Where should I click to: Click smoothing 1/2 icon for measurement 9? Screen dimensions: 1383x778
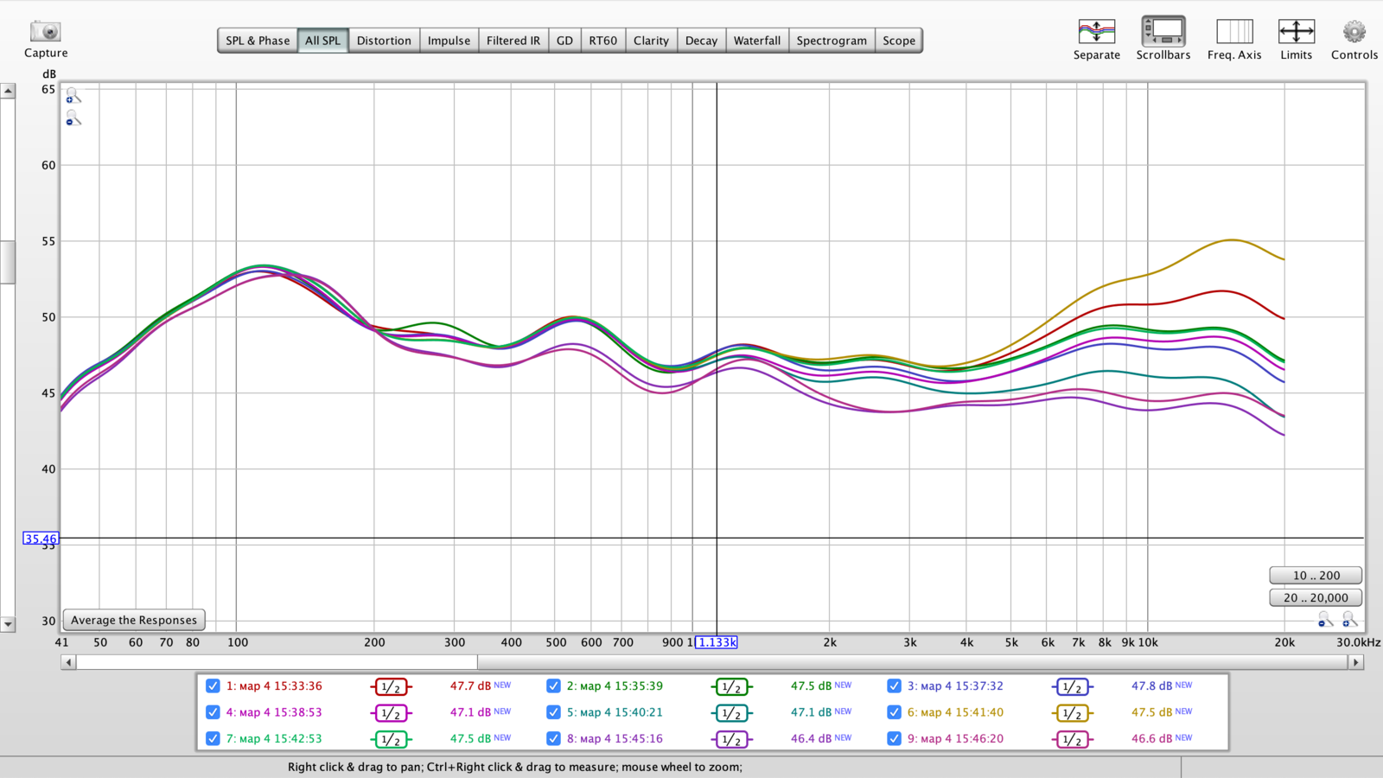[x=1072, y=739]
